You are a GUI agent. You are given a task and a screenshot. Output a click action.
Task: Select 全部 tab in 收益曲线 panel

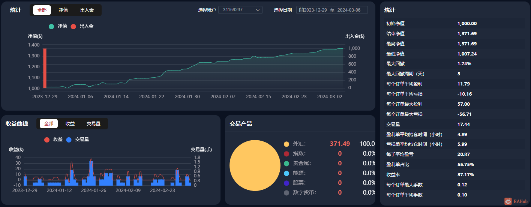pyautogui.click(x=49, y=123)
